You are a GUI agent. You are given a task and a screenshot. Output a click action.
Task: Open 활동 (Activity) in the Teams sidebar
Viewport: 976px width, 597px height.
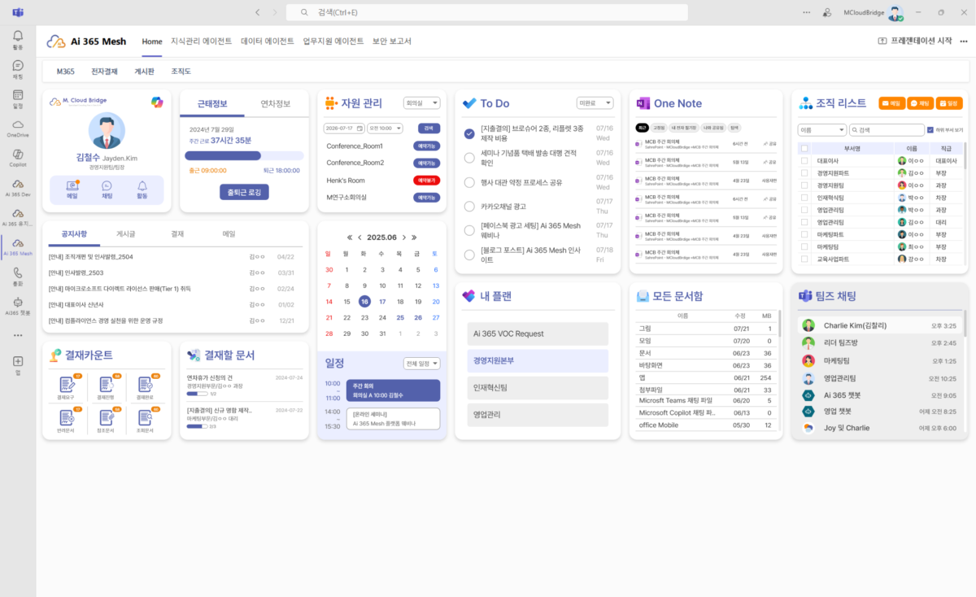tap(18, 40)
